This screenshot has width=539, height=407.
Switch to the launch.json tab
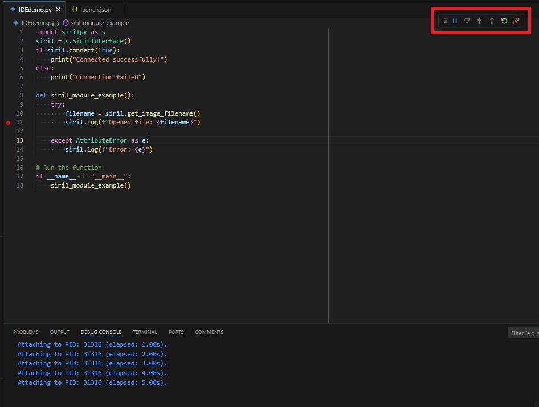point(95,10)
